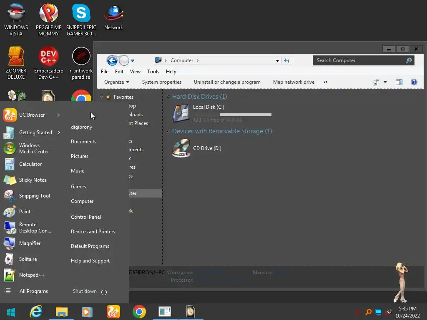
Task: Click the search magnifier icon
Action: [x=409, y=60]
